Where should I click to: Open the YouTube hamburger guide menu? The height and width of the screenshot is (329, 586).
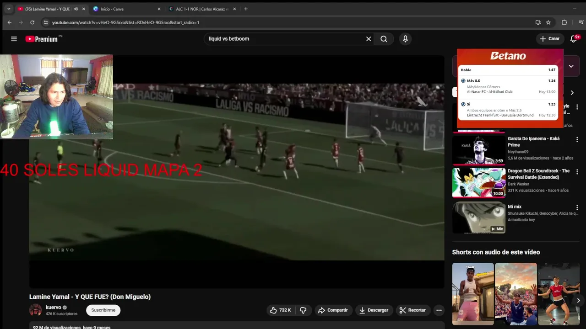[14, 39]
